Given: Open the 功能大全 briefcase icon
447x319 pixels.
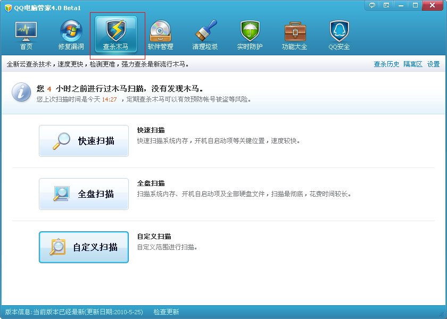Looking at the screenshot, I should click(294, 32).
